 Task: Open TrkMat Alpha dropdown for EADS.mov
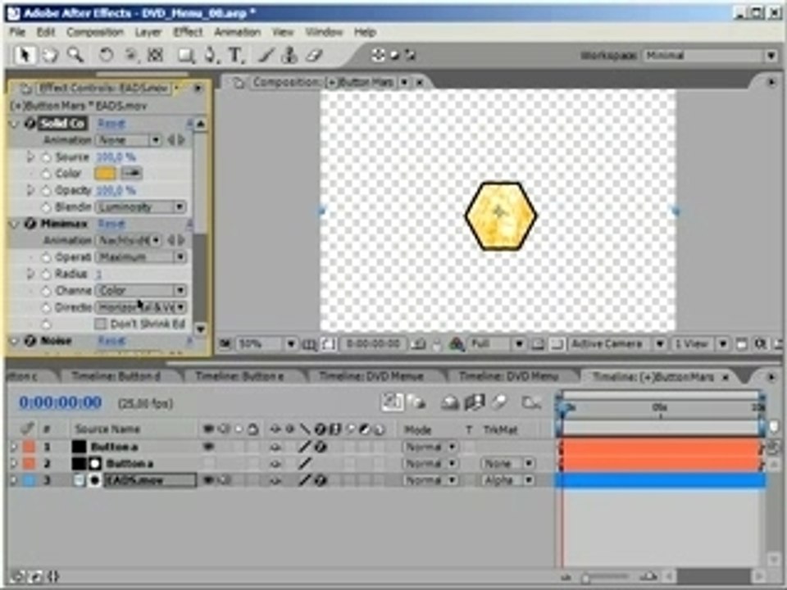click(507, 480)
